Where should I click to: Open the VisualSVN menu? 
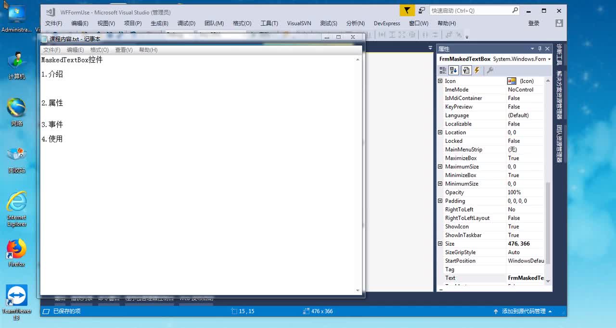coord(299,23)
